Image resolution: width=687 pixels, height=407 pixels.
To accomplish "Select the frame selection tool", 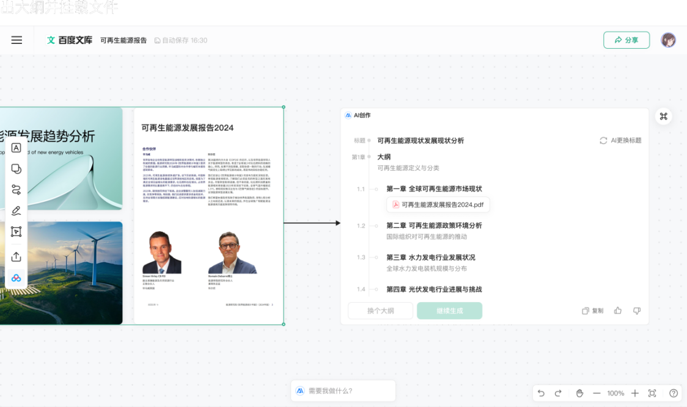I will (17, 232).
